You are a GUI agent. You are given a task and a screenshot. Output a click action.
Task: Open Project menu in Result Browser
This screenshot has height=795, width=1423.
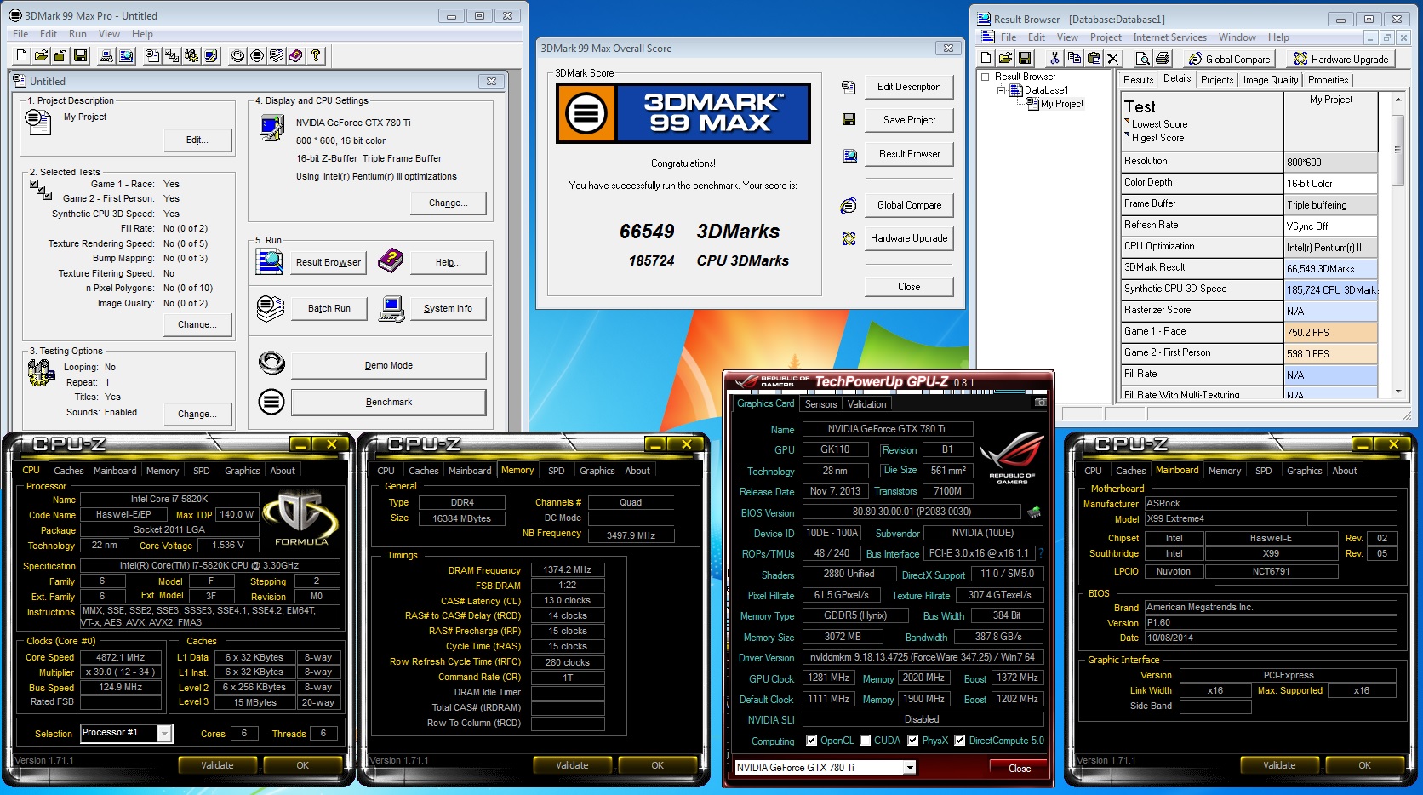click(x=1106, y=37)
